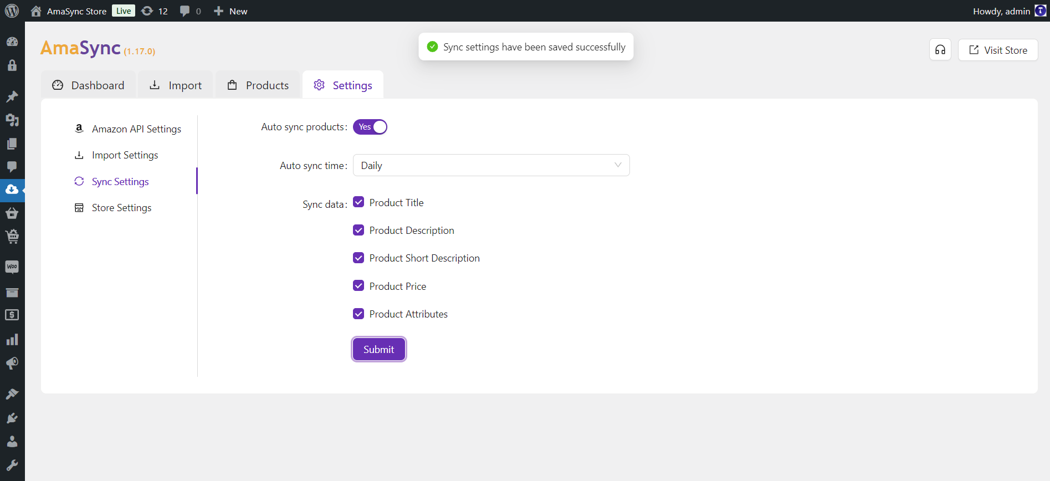Open Payments dollar sidebar icon
Viewport: 1050px width, 481px height.
click(x=12, y=315)
